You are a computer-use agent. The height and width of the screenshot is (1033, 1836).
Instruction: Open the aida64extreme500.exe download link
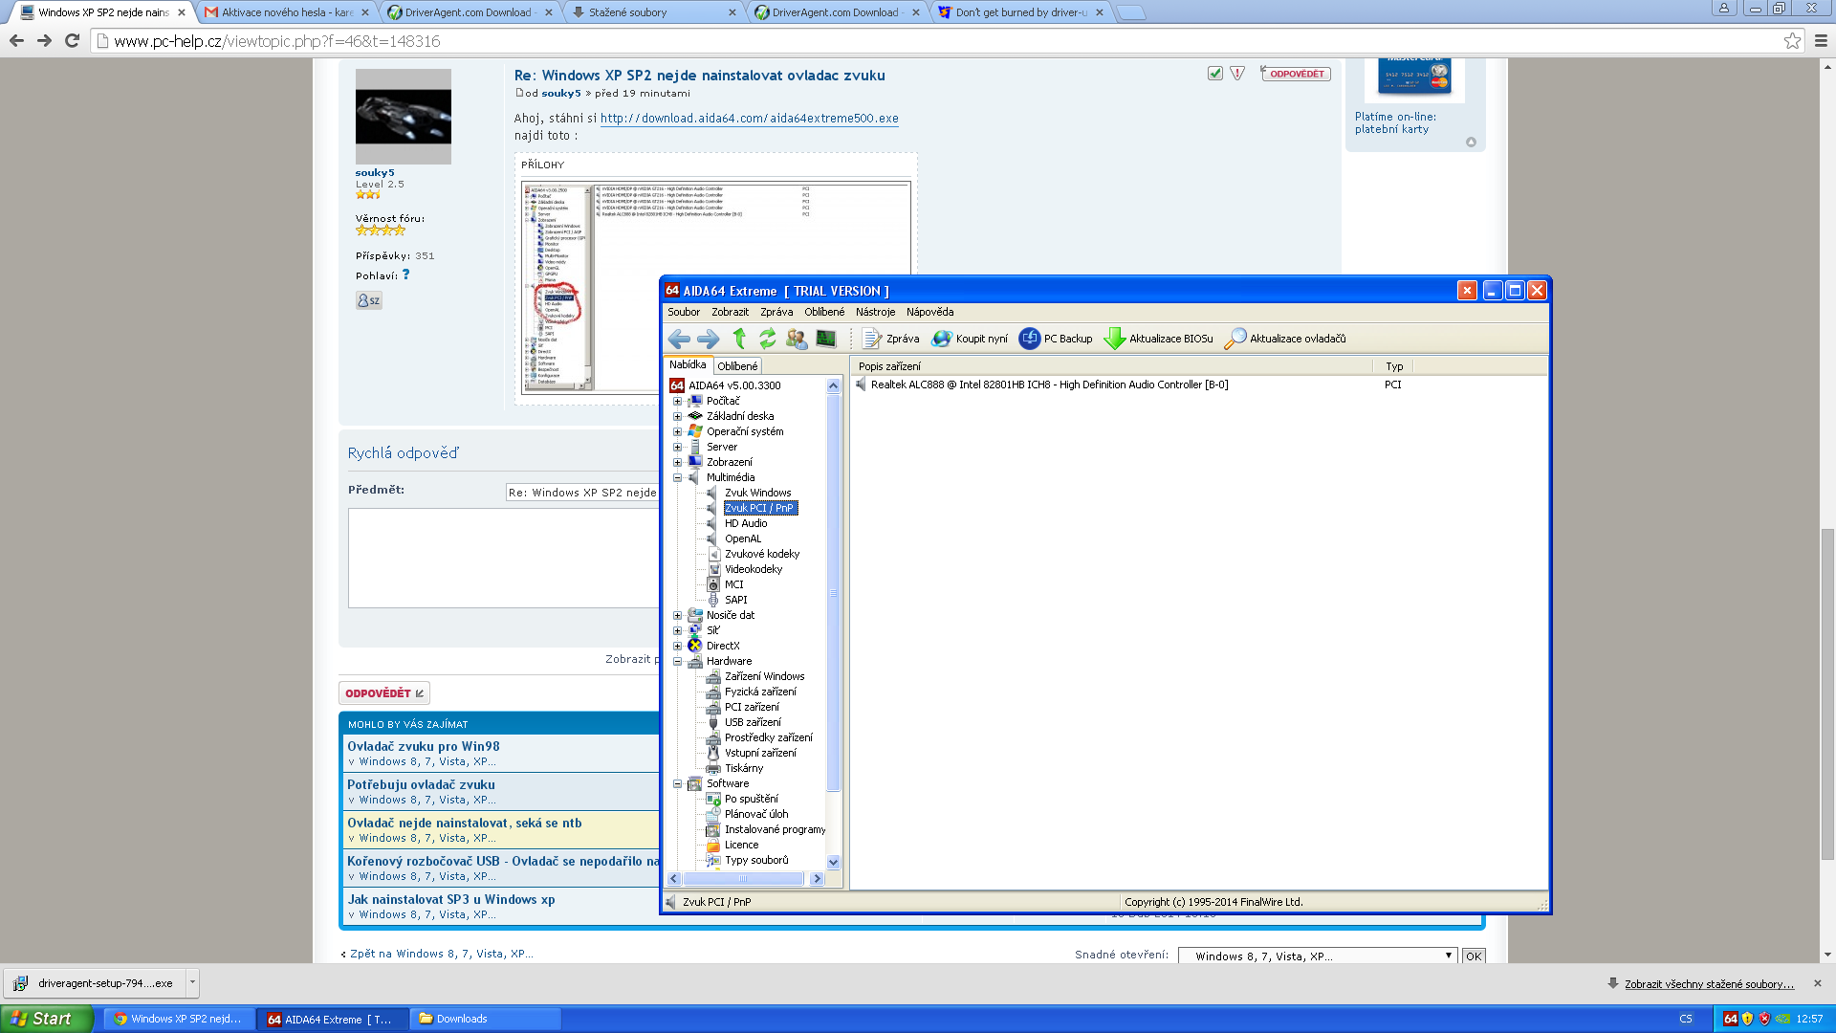tap(749, 119)
